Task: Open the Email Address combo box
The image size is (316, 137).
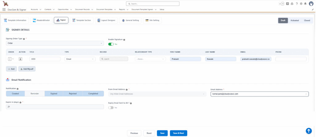Action: tap(259, 94)
